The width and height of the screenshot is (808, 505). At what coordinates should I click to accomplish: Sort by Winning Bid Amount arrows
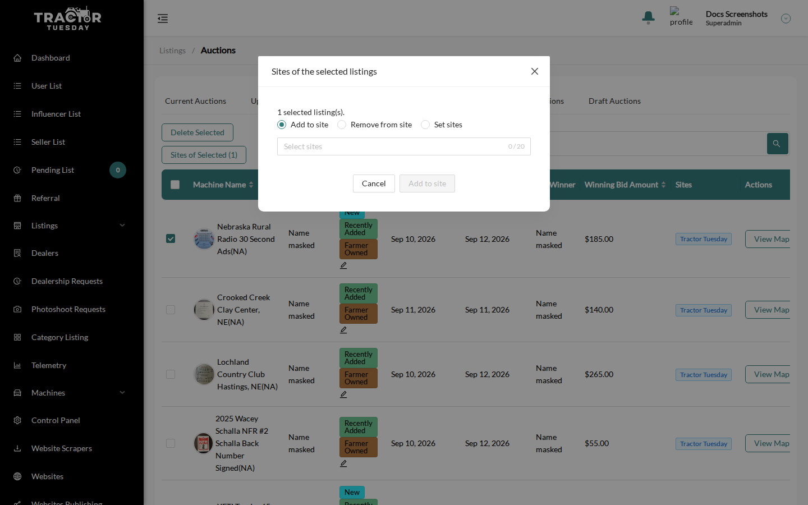coord(664,185)
